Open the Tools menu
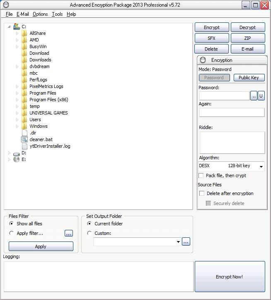The width and height of the screenshot is (271, 300). coord(57,14)
